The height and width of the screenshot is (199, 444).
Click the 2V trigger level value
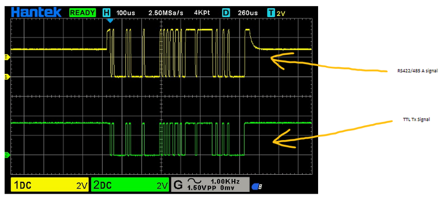point(281,13)
